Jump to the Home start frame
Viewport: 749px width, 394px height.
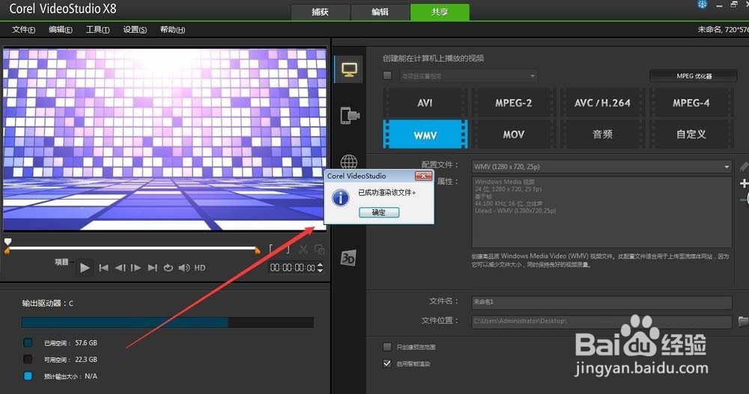click(103, 268)
